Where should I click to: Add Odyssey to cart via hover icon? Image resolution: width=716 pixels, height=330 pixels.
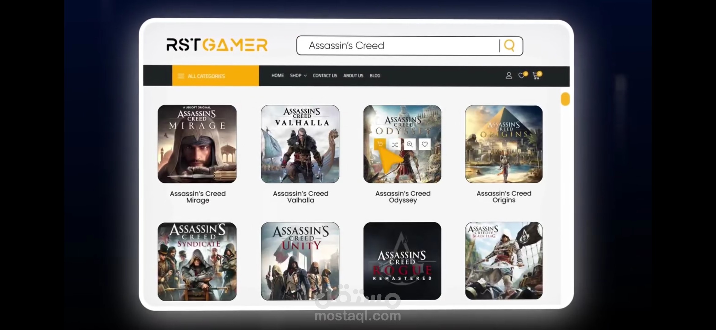380,144
